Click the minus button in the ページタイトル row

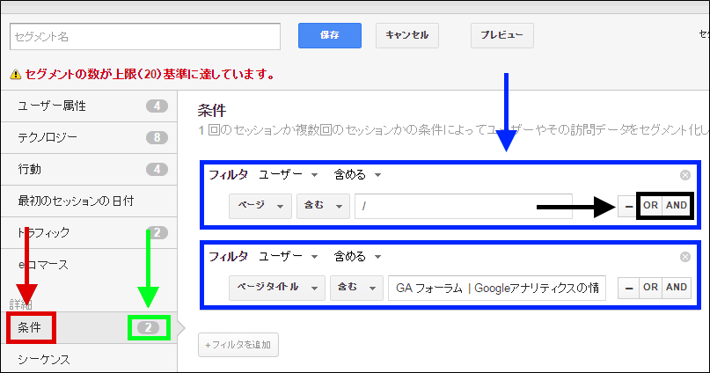tap(627, 288)
